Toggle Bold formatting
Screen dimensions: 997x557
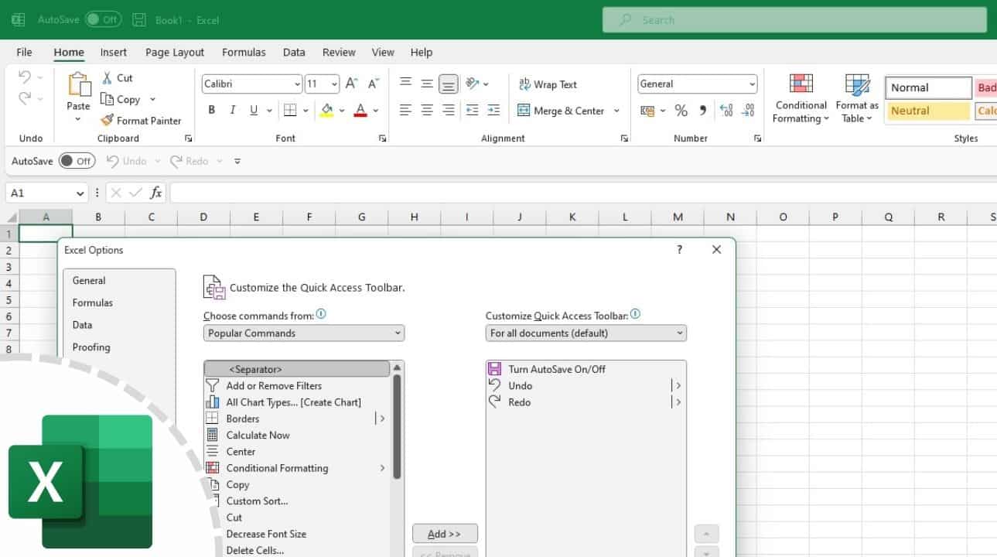pos(212,111)
